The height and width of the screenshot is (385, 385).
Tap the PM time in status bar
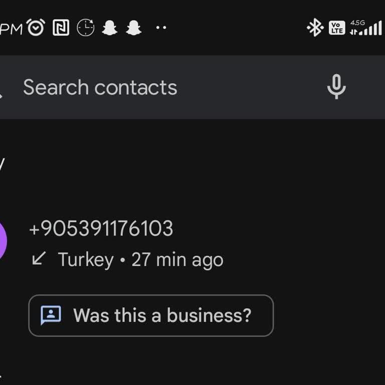pyautogui.click(x=11, y=29)
